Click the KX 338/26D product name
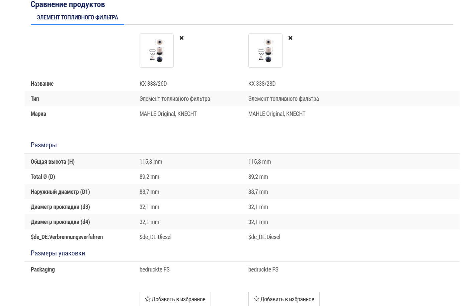Image resolution: width=476 pixels, height=306 pixels. [x=153, y=84]
